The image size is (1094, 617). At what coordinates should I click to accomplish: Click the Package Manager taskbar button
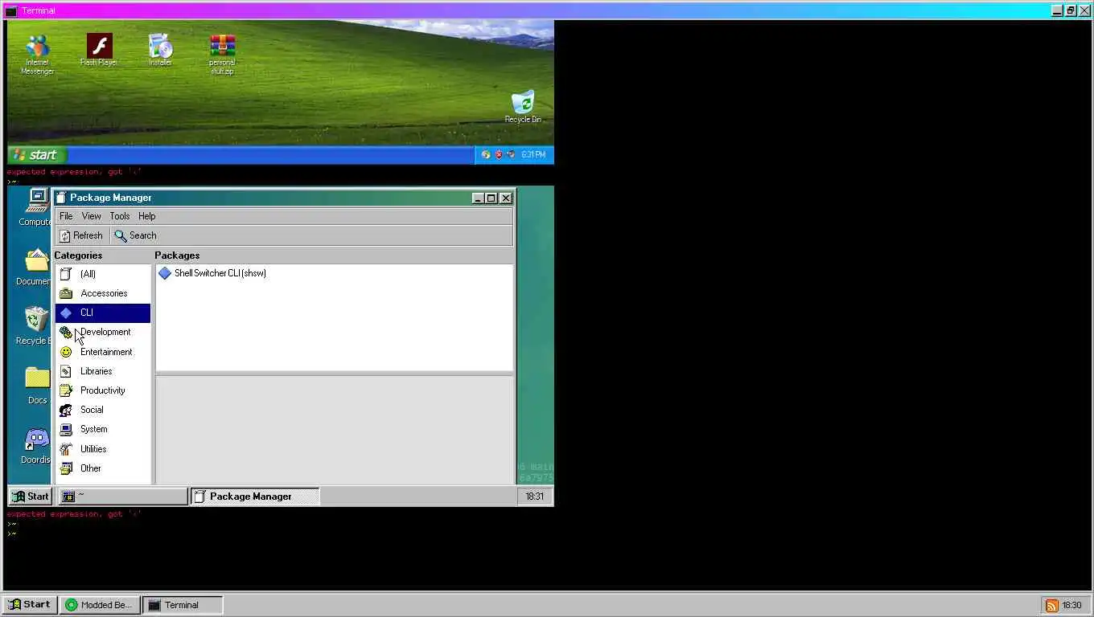[255, 496]
